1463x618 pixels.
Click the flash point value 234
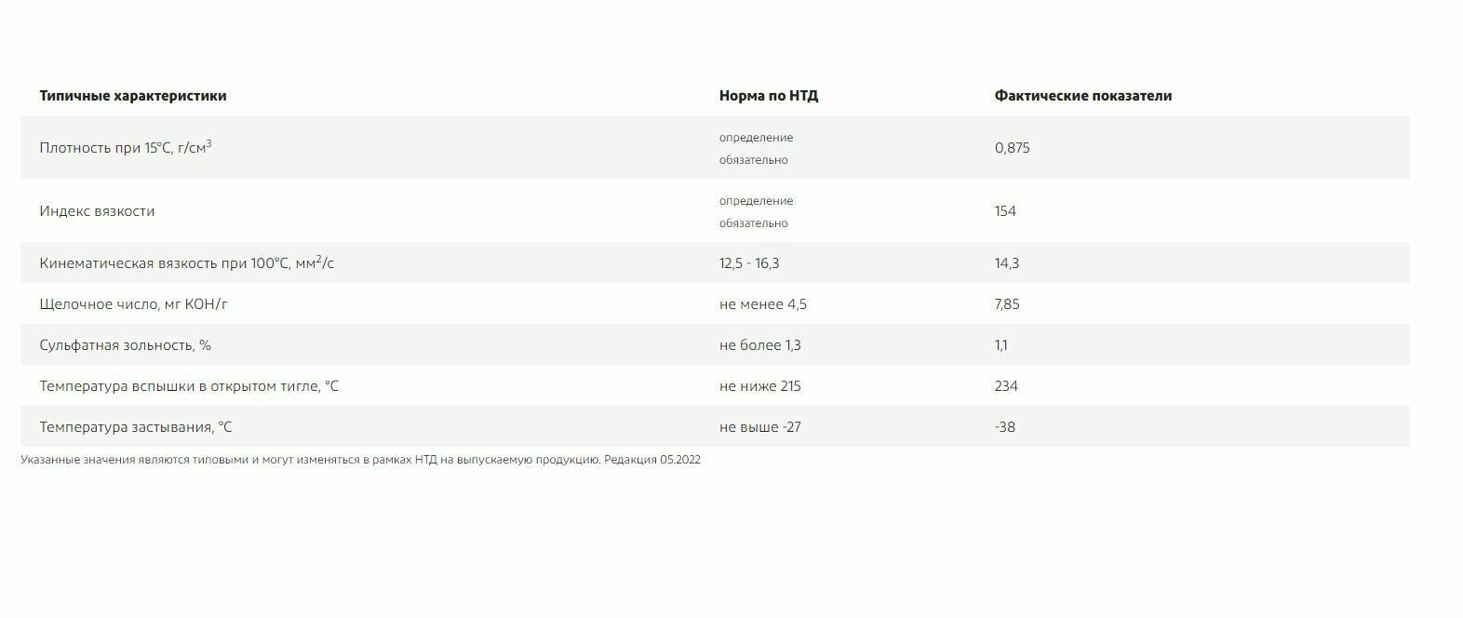click(1006, 386)
